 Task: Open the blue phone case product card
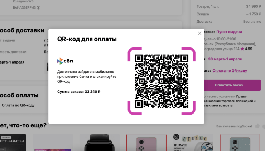click(x=240, y=142)
